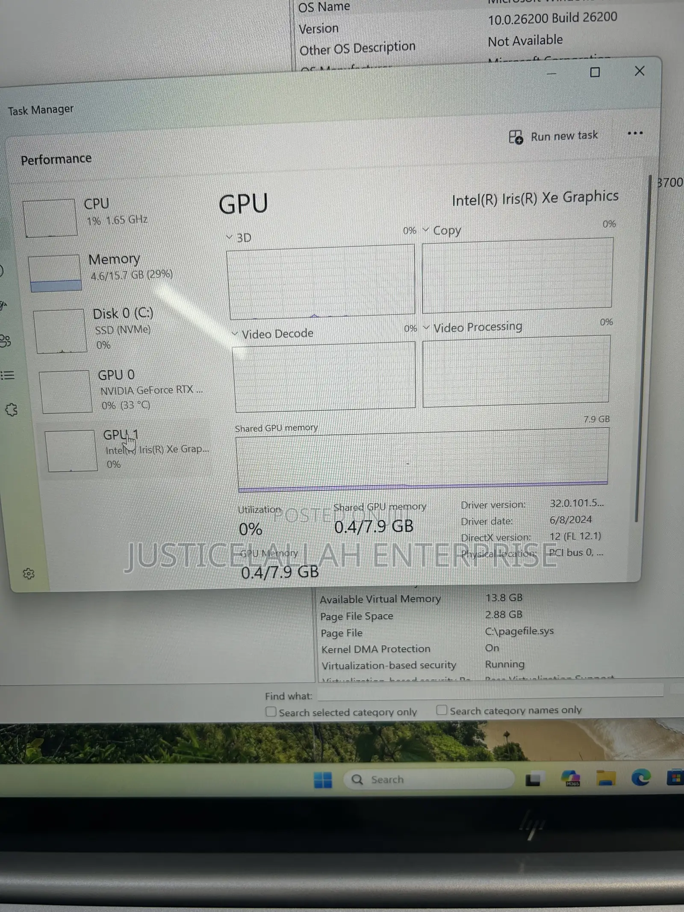684x912 pixels.
Task: Open the Copy engine graph dropdown
Action: pos(426,230)
